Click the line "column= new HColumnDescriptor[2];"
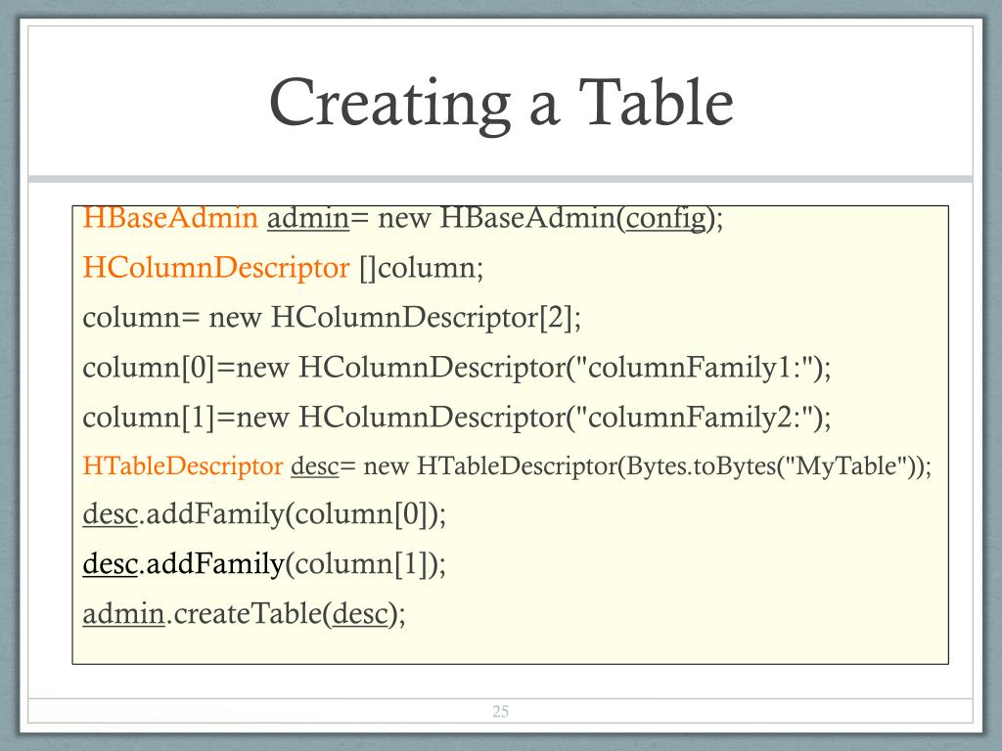This screenshot has width=1002, height=751. click(332, 318)
